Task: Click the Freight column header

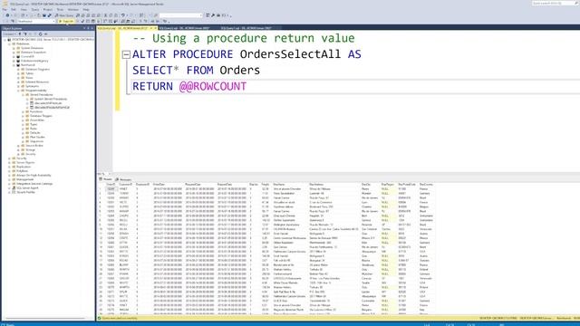Action: click(x=266, y=184)
